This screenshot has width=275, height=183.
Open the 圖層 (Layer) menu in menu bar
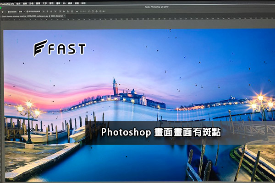(38, 4)
